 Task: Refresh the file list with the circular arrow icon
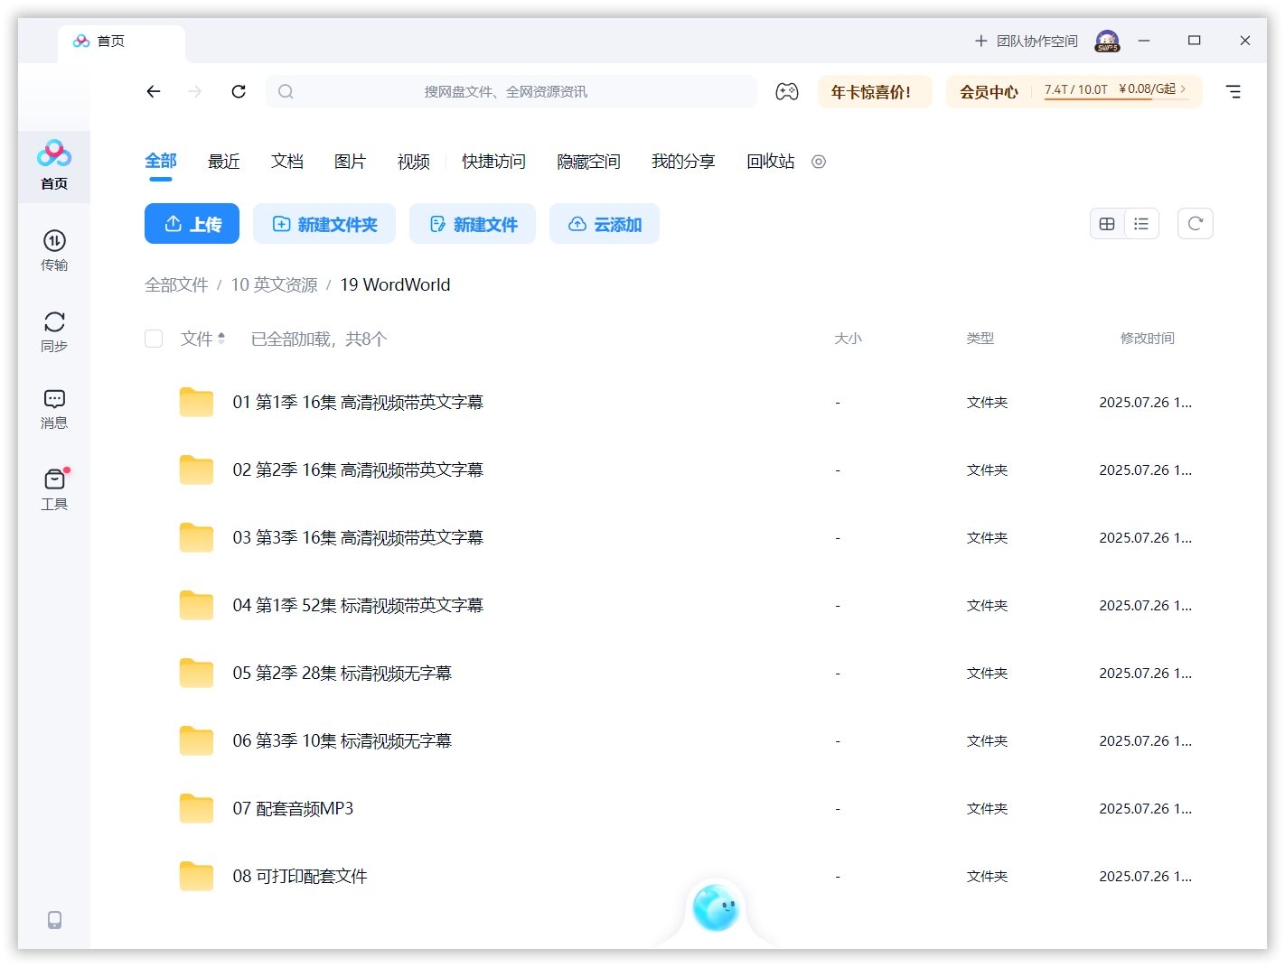1195,223
